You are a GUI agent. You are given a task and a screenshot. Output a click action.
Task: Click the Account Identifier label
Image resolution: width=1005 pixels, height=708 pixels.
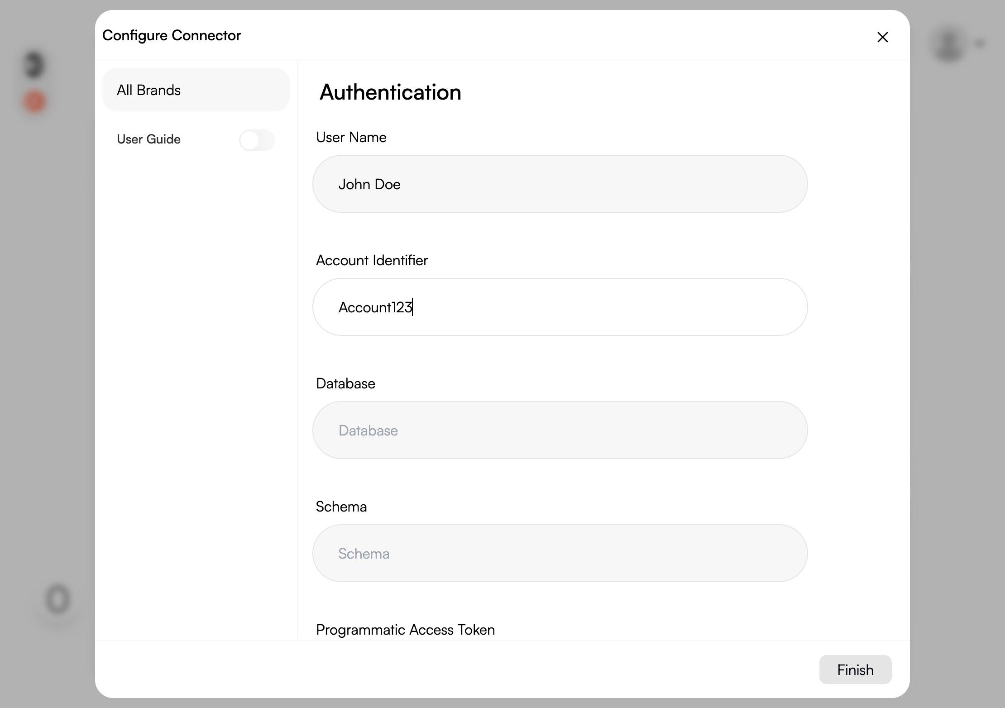tap(371, 260)
